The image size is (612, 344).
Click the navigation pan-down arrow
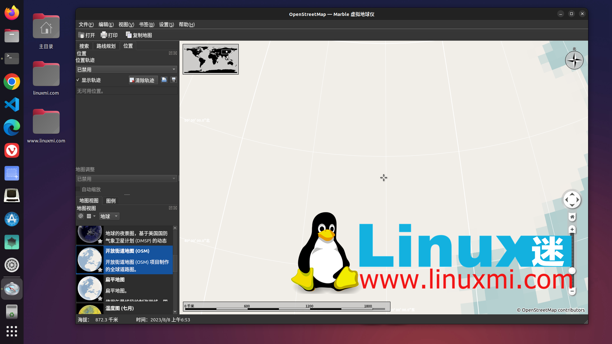(x=572, y=206)
